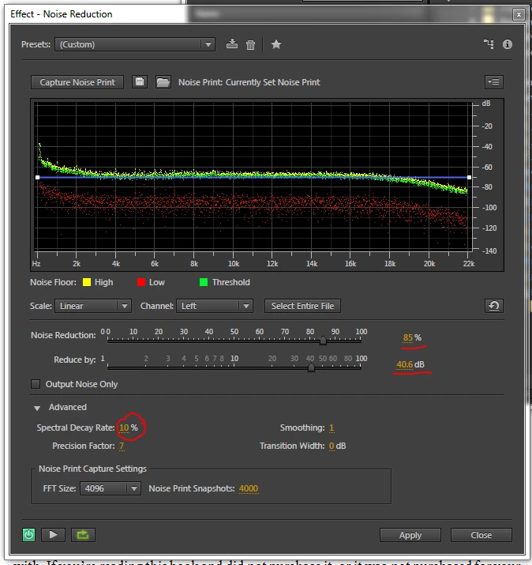The width and height of the screenshot is (532, 565).
Task: Toggle the loop playback button
Action: point(83,535)
